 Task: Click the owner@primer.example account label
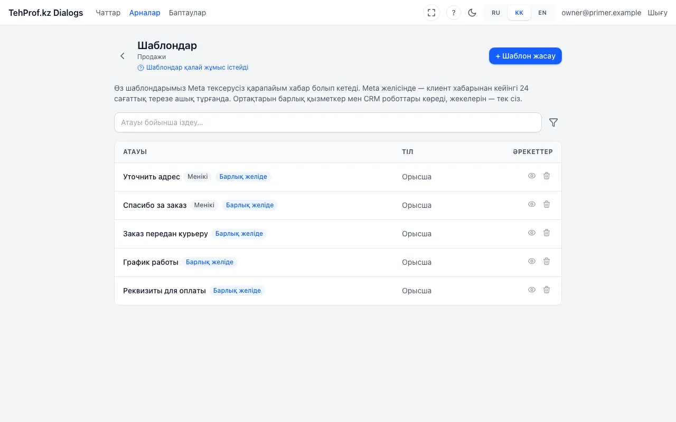(x=602, y=13)
